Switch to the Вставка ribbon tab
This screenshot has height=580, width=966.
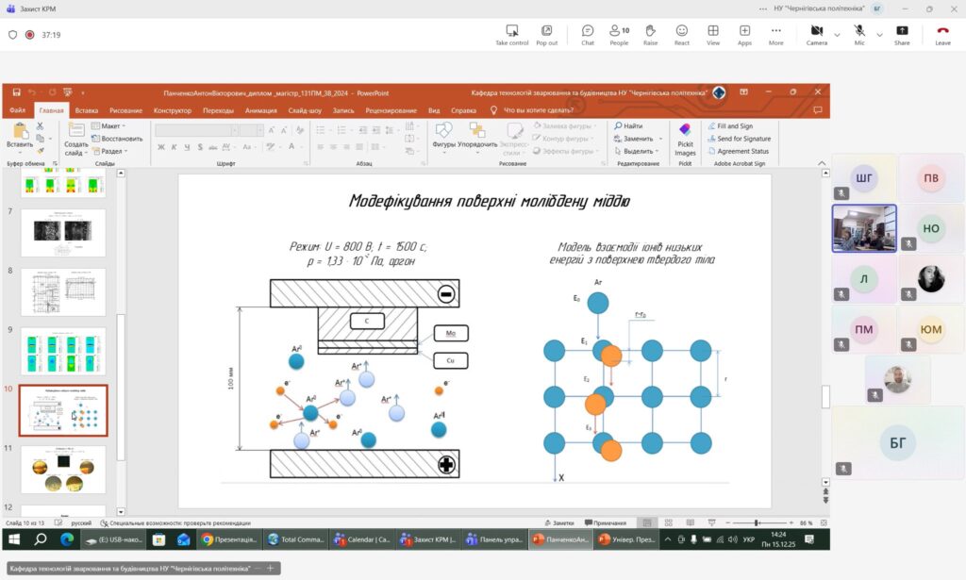86,110
